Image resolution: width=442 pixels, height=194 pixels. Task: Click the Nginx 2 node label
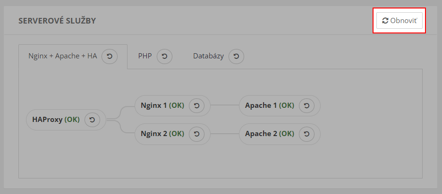click(x=153, y=134)
